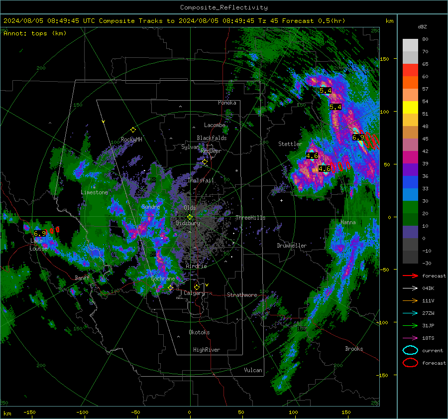This screenshot has height=419, width=448.
Task: Pick the purple swatch between 39 and 36 dBZ
Action: (410, 170)
